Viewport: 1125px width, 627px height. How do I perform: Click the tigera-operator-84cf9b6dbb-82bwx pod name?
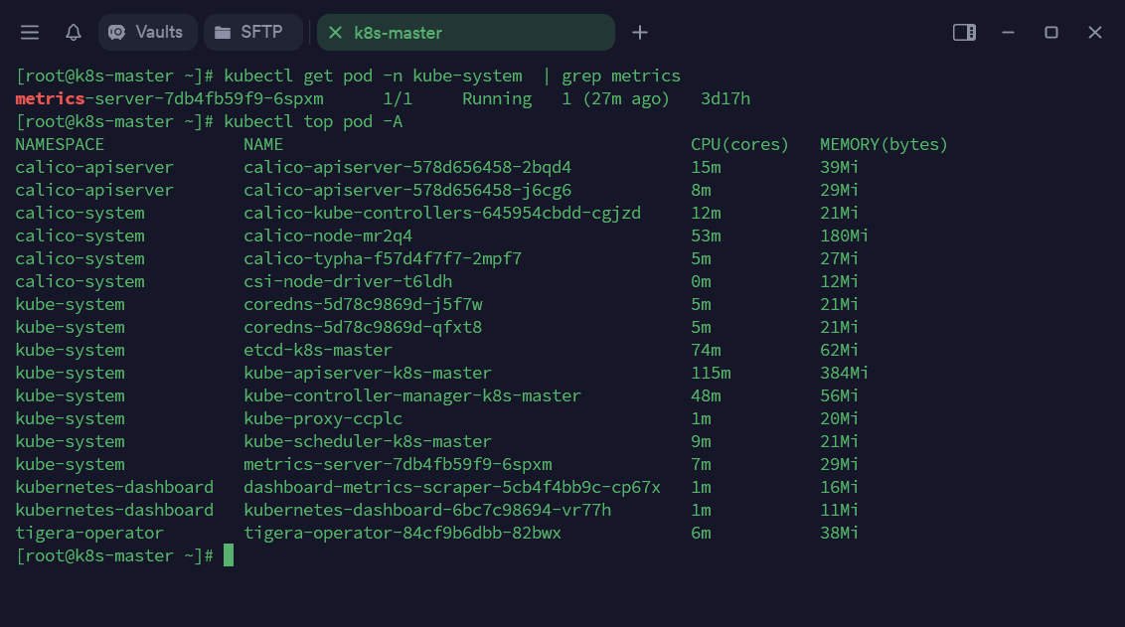coord(402,533)
